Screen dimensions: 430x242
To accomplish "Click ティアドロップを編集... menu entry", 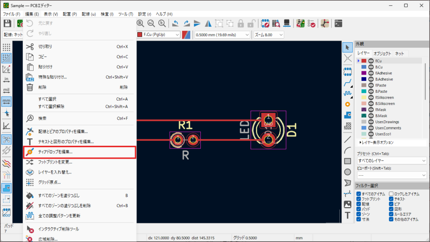I will 80,152.
